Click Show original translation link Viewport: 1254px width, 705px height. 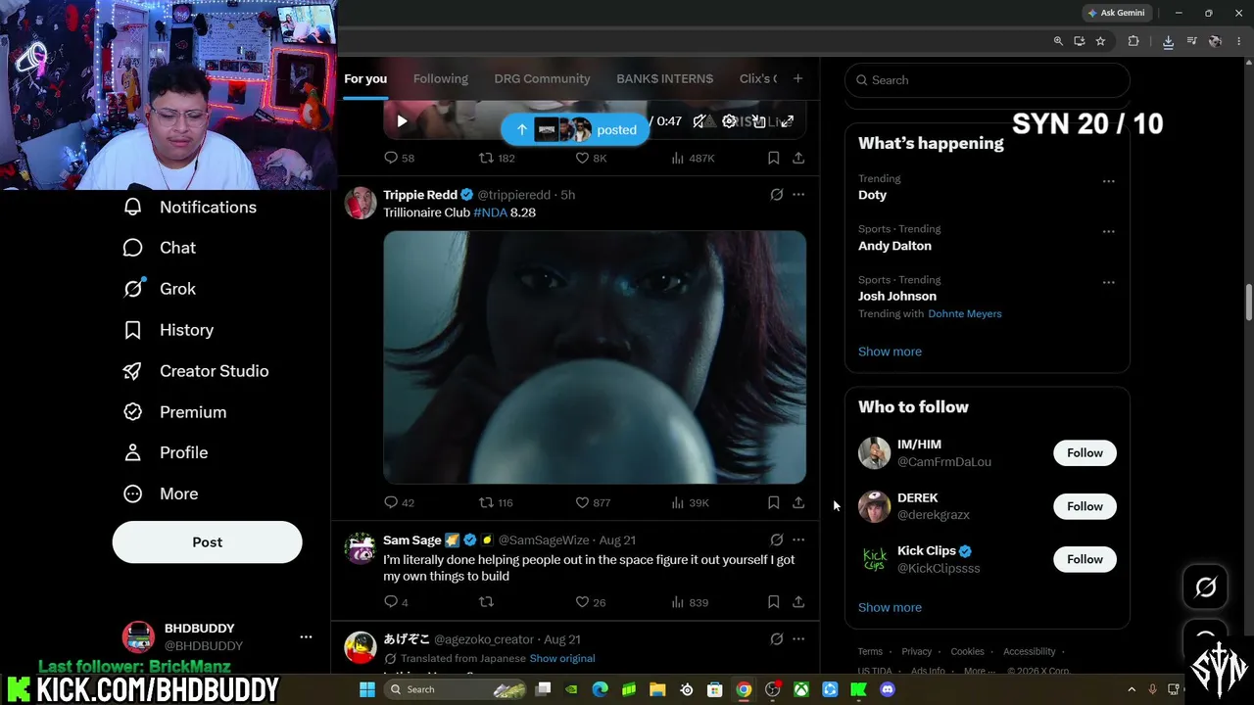[x=562, y=659]
